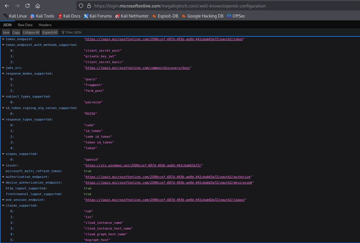Collapse response_types_supported
Image resolution: width=360 pixels, height=243 pixels.
click(x=3, y=119)
